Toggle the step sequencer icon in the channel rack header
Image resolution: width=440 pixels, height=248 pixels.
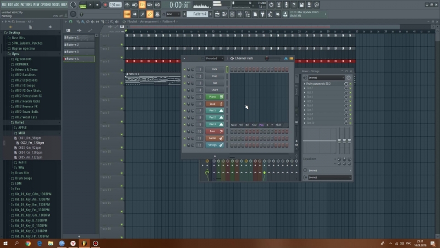coord(291,58)
